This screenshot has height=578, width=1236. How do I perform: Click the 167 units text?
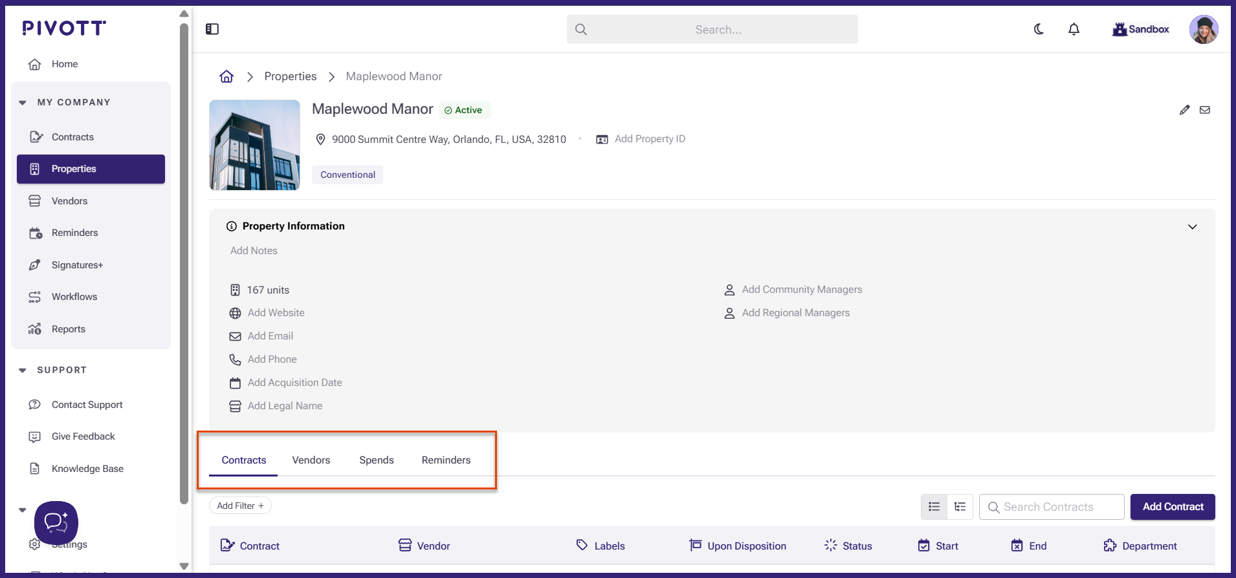pyautogui.click(x=268, y=290)
